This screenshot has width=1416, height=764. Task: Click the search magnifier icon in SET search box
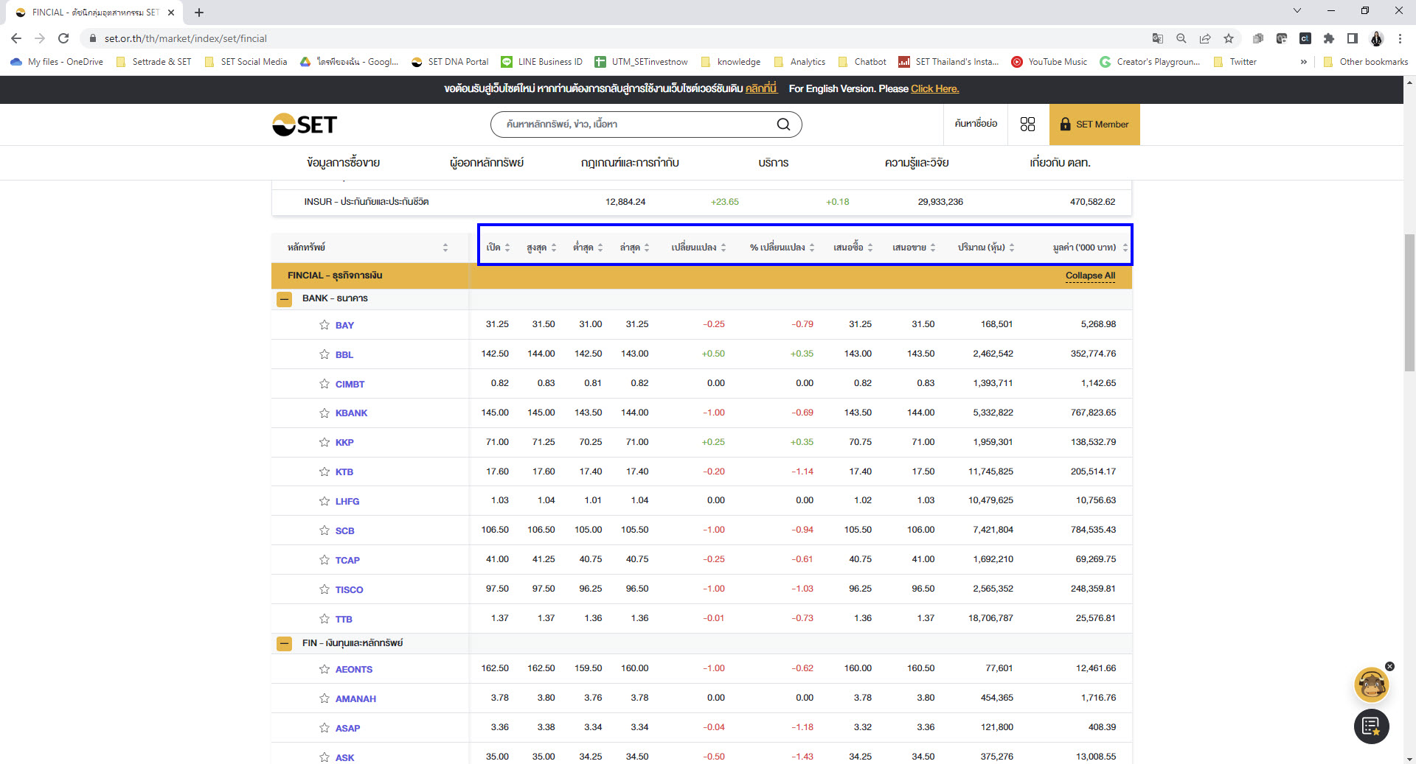coord(783,125)
